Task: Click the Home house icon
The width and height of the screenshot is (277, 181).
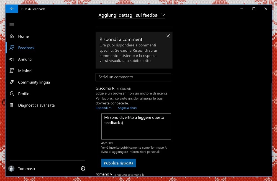Action: pos(12,36)
